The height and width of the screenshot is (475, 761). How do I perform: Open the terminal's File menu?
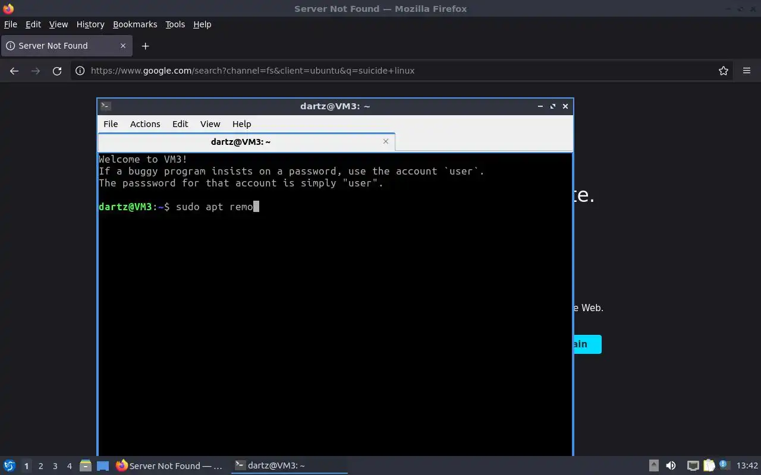coord(111,124)
